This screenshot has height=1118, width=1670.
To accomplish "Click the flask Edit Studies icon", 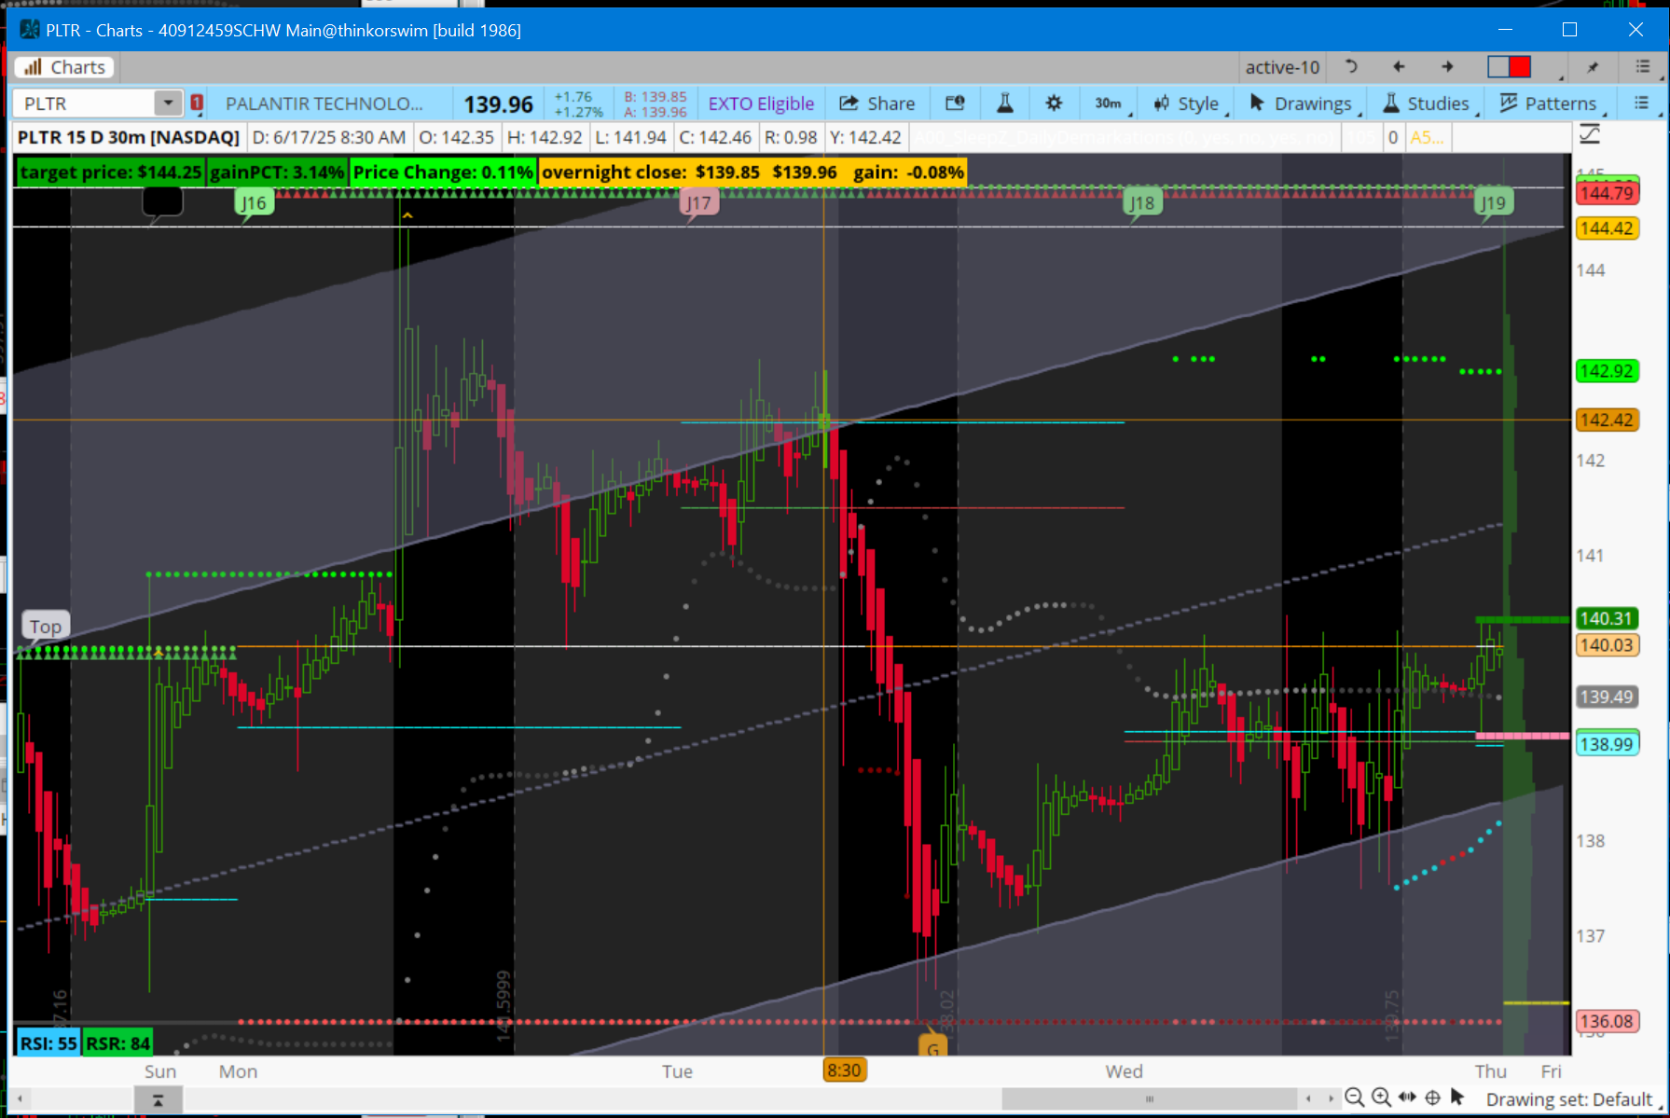I will (1005, 104).
